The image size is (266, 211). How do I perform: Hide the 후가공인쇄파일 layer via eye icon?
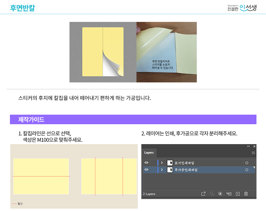[x=146, y=170]
